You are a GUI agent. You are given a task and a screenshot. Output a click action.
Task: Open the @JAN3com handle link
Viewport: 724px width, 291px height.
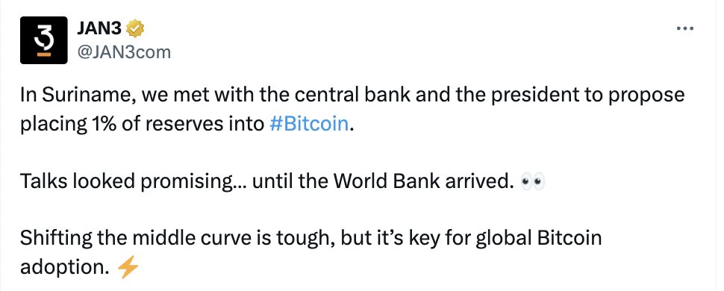click(125, 52)
